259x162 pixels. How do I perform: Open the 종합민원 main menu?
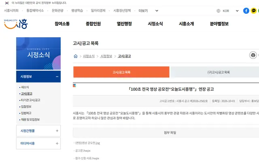93,24
